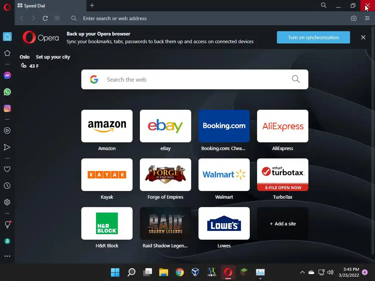Open sidebar setup three-dots menu
Viewport: 375px width, 281px height.
[7, 256]
